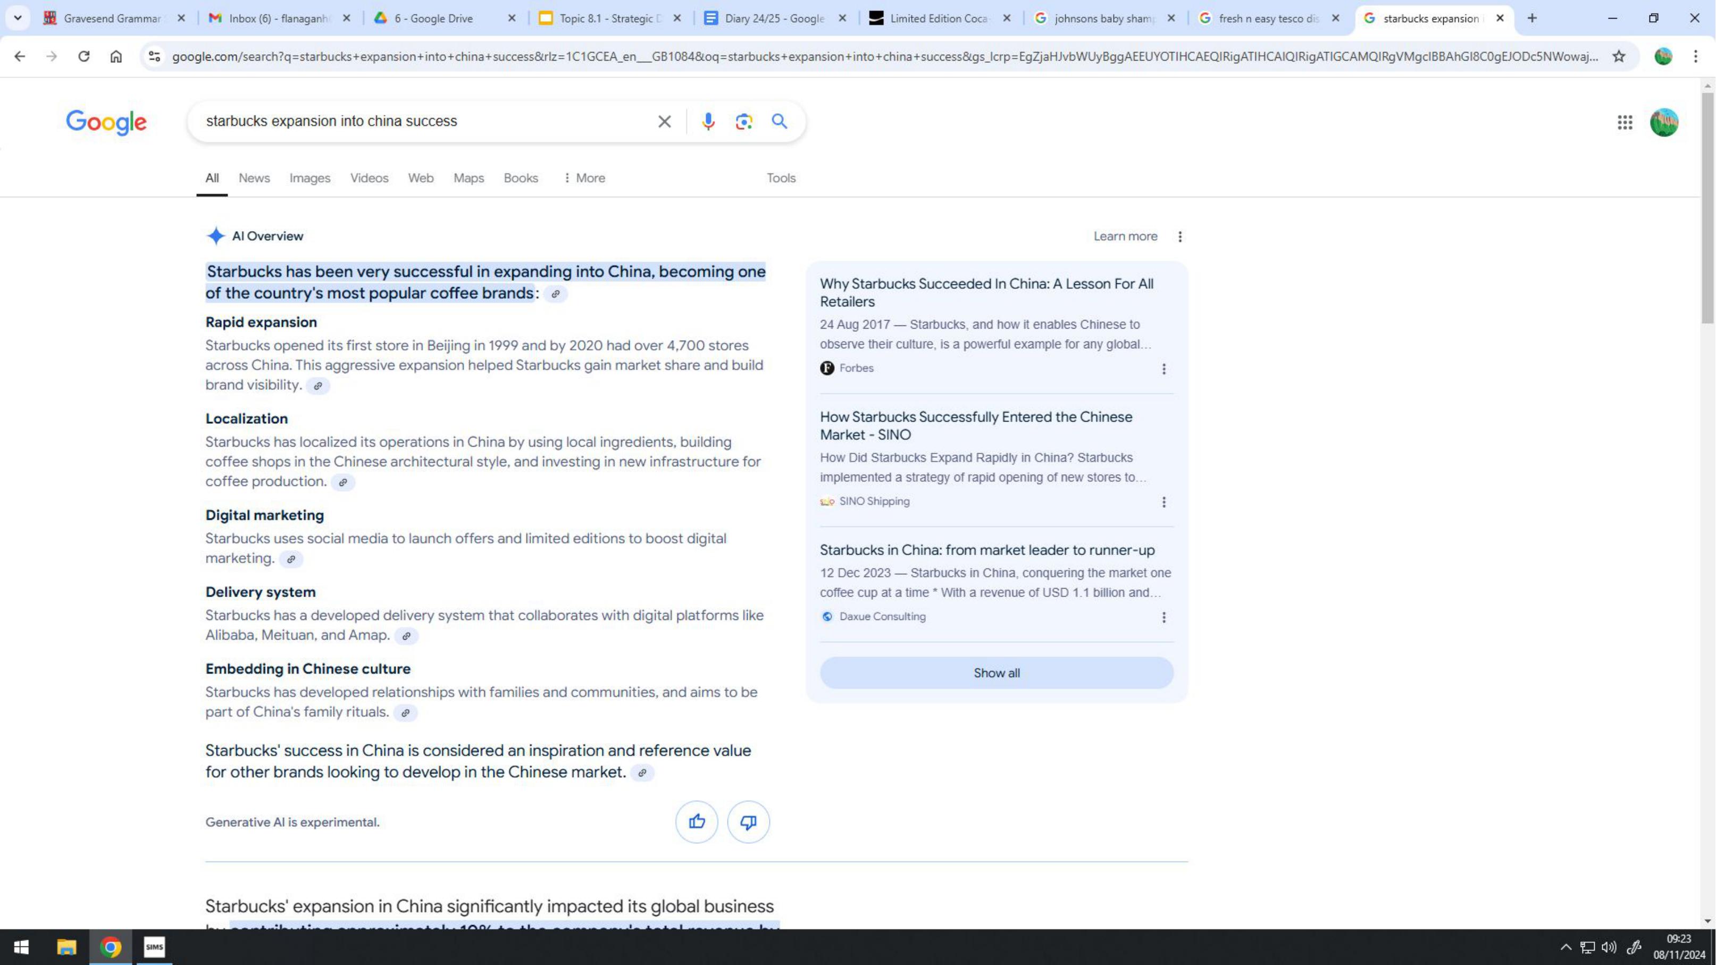
Task: Open the Chrome three-dot menu
Action: 1696,56
